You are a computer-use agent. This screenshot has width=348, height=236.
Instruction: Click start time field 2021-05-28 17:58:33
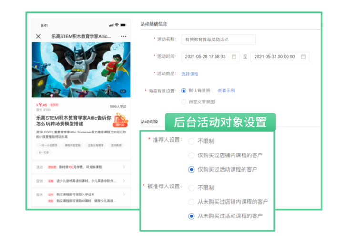tap(210, 57)
